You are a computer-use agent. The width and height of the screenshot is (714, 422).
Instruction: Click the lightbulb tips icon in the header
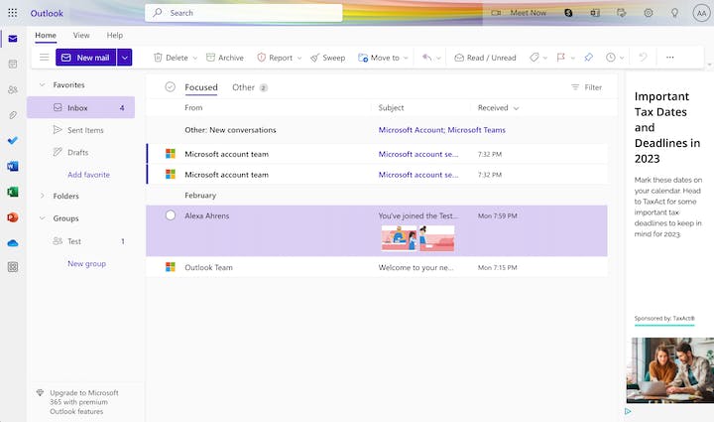pyautogui.click(x=675, y=13)
